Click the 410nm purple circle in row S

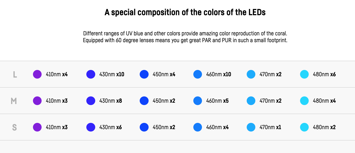[x=37, y=127]
